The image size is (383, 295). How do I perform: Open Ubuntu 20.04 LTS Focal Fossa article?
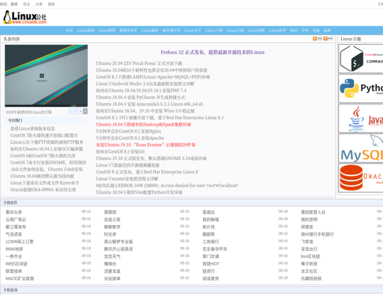tap(139, 63)
